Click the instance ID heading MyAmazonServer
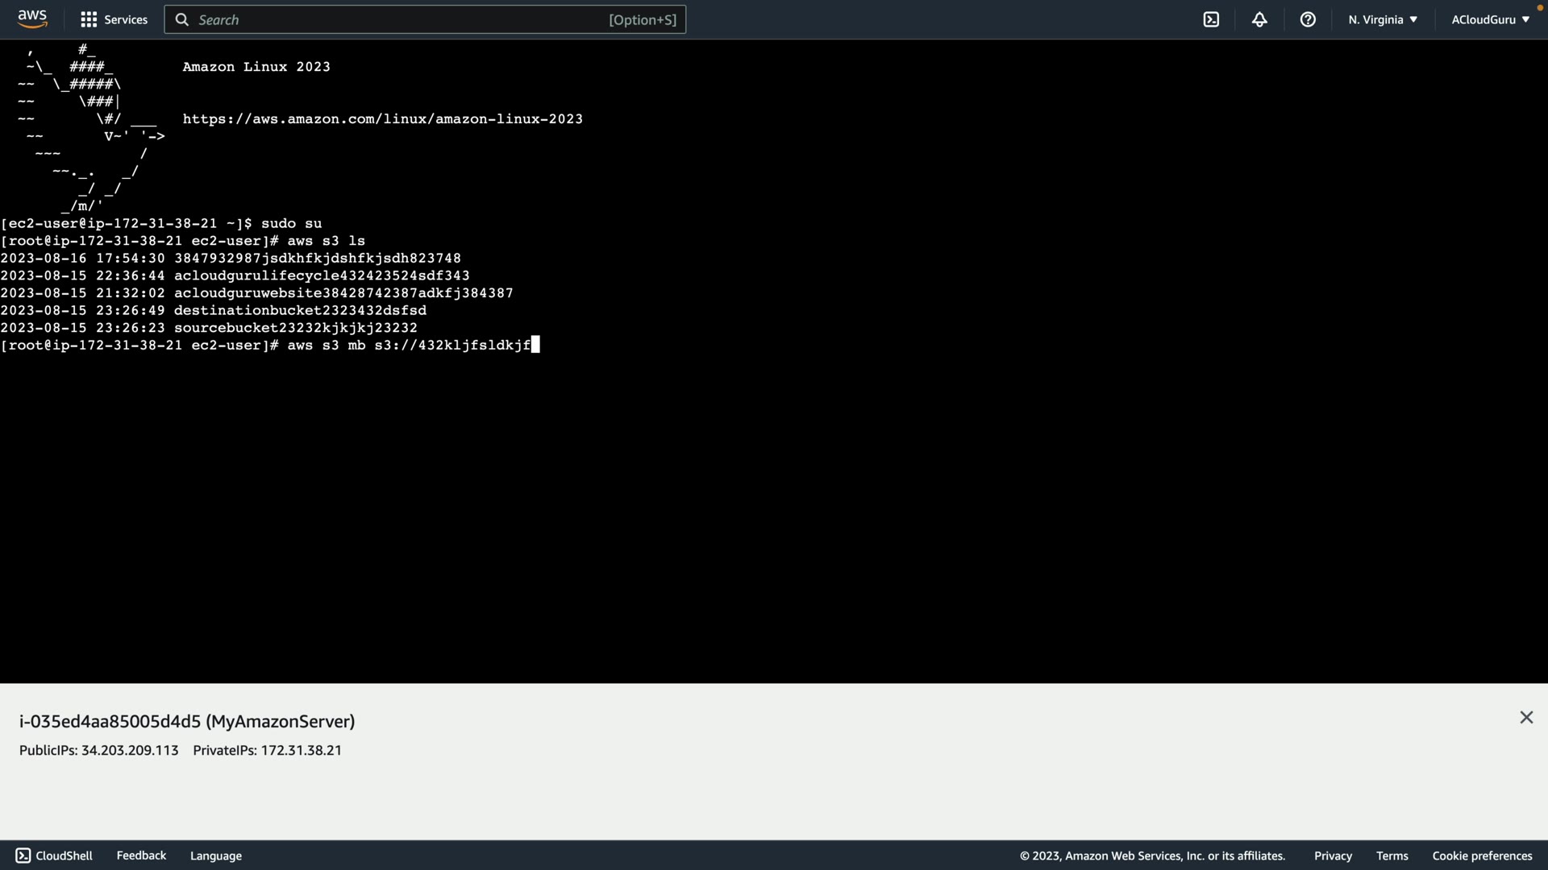1548x870 pixels. [x=187, y=721]
